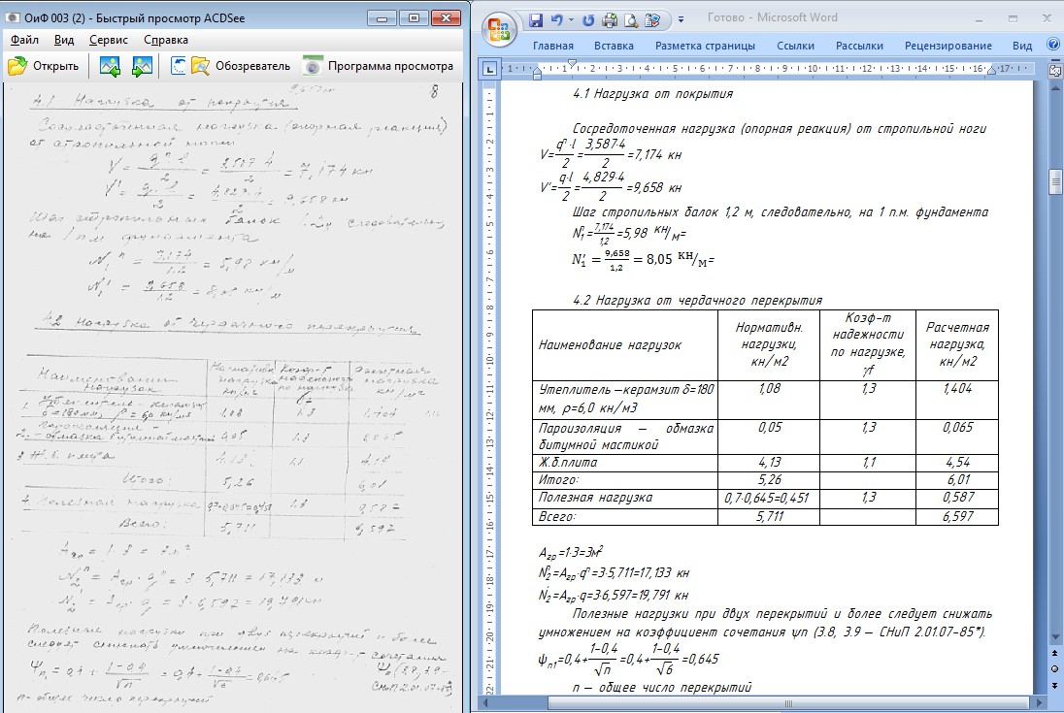1064x713 pixels.
Task: Open the Главная ribbon tab
Action: click(553, 46)
